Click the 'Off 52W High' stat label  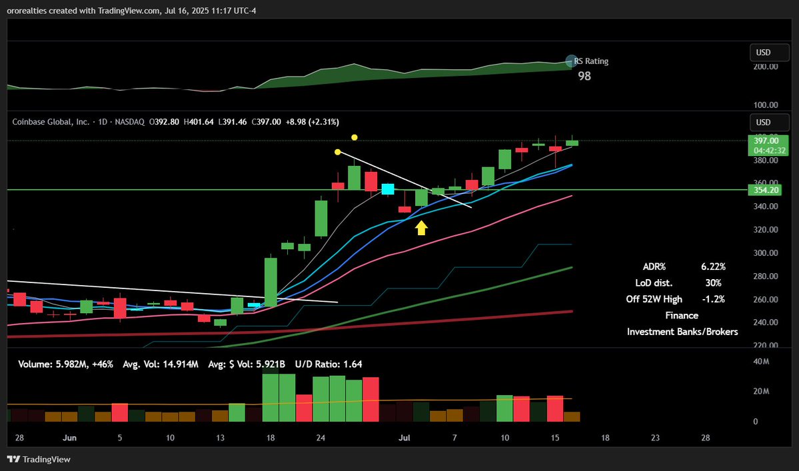(654, 299)
